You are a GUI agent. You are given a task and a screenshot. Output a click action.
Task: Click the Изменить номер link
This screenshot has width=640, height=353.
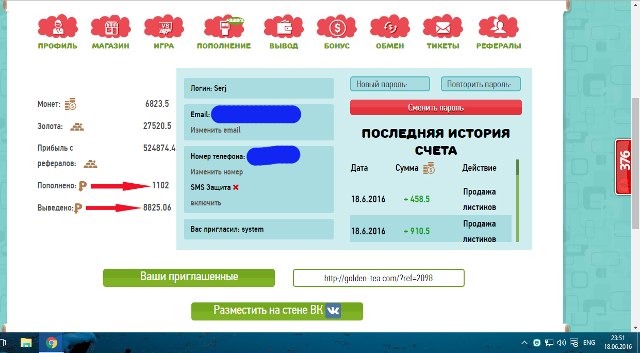[x=217, y=172]
